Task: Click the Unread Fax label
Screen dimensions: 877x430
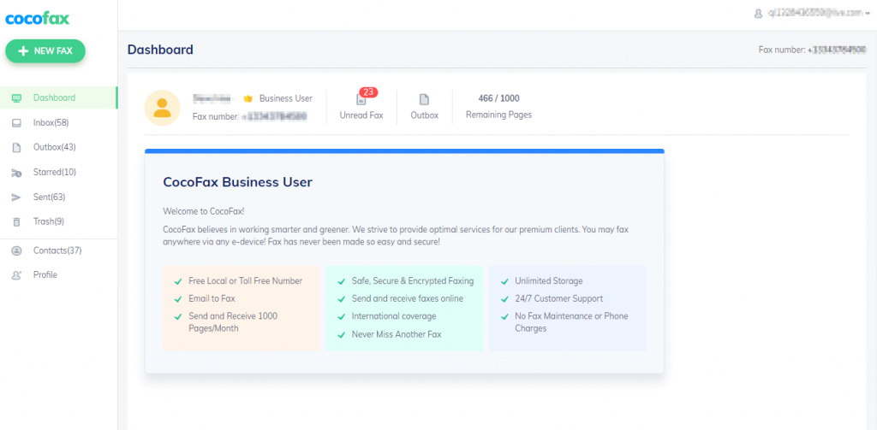Action: tap(361, 115)
